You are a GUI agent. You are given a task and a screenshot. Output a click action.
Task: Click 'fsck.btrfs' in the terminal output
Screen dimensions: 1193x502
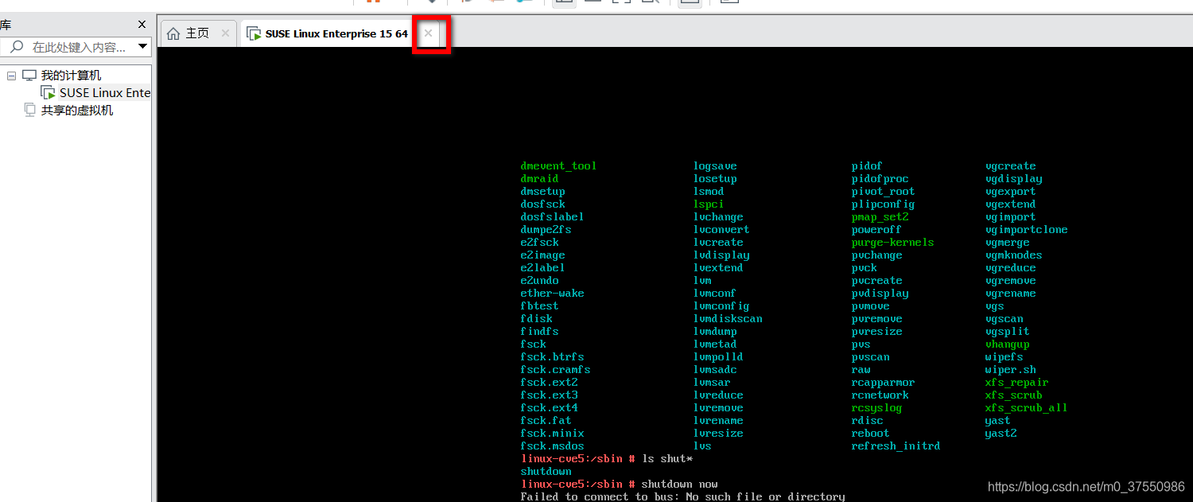tap(552, 357)
